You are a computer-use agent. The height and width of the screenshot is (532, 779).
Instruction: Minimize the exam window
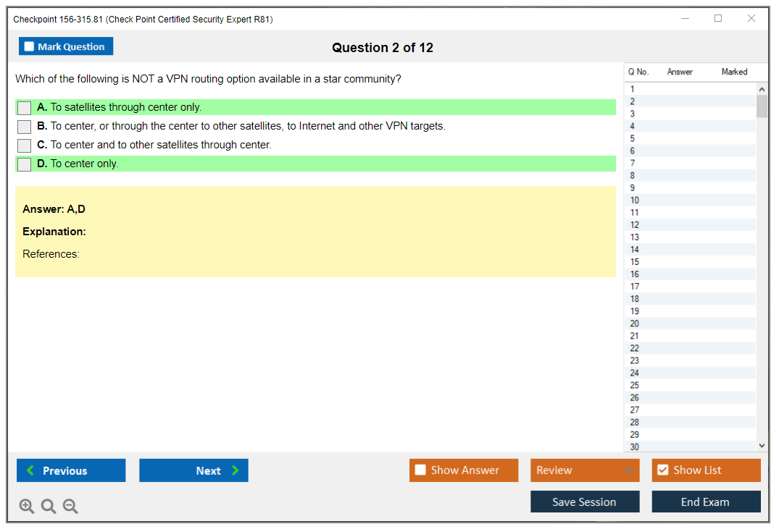point(686,19)
